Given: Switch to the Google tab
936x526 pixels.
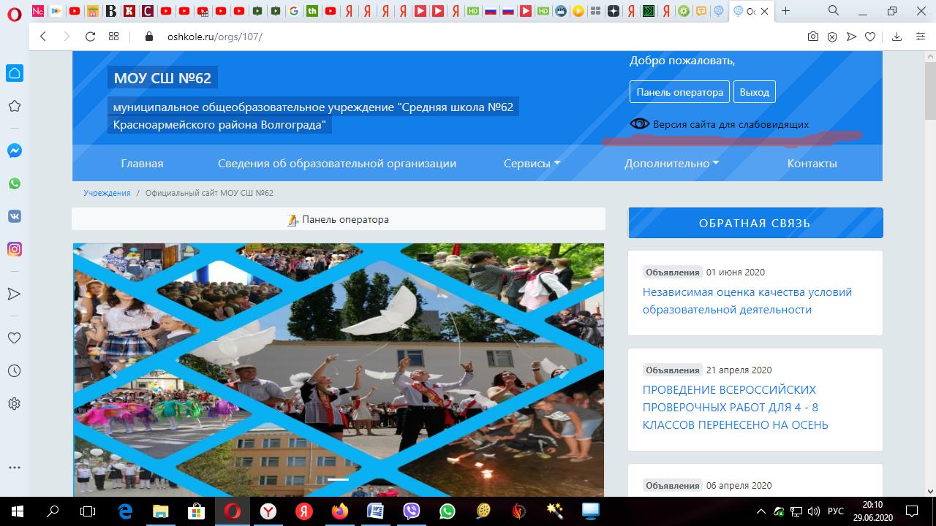Looking at the screenshot, I should (x=293, y=11).
